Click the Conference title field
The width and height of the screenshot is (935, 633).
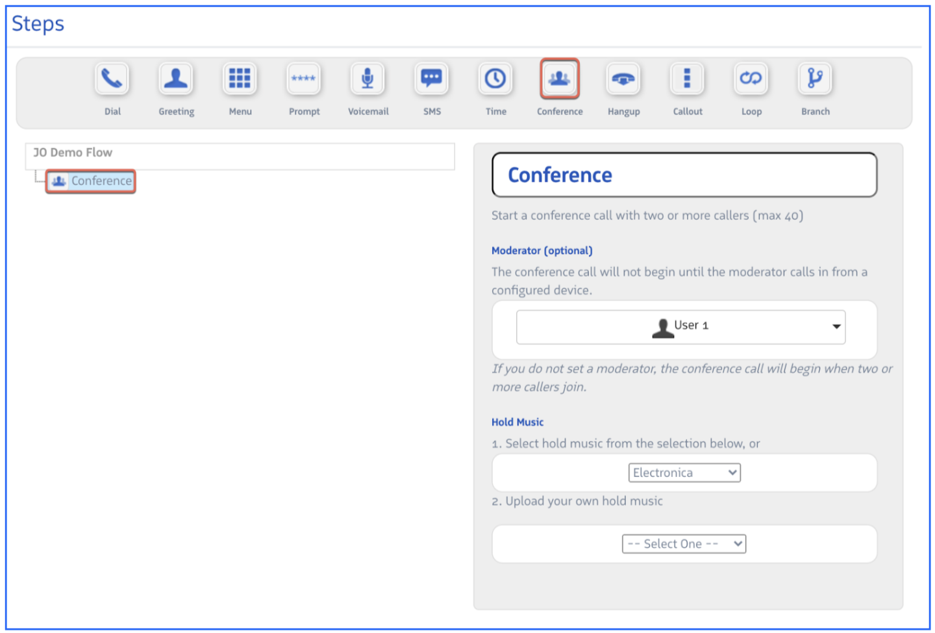pos(684,175)
